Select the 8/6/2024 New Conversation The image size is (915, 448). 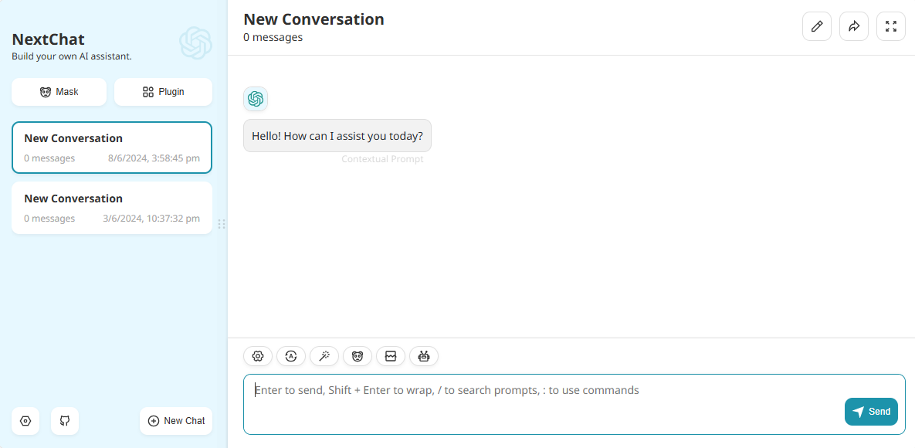pyautogui.click(x=111, y=147)
